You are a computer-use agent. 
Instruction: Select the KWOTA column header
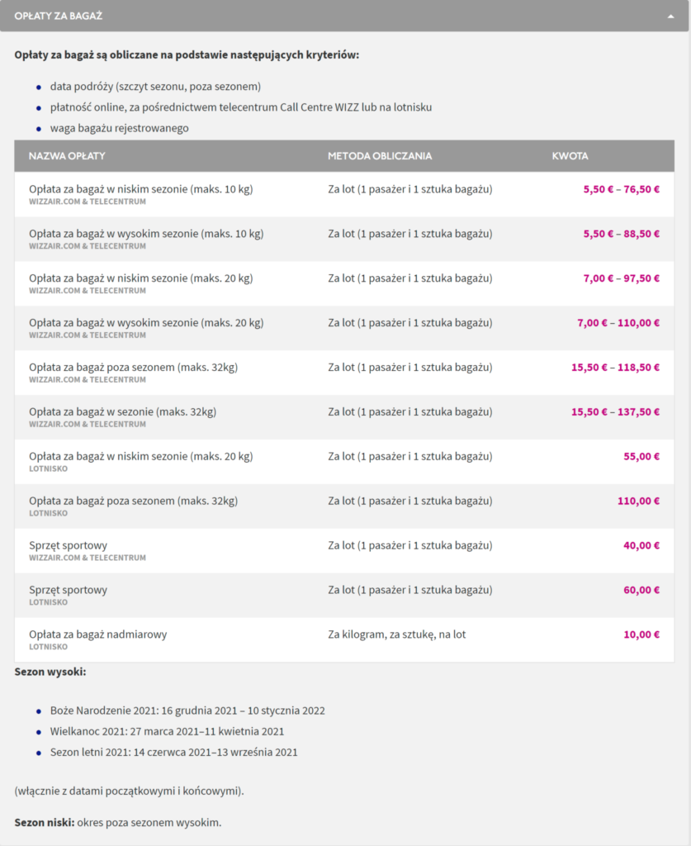570,156
